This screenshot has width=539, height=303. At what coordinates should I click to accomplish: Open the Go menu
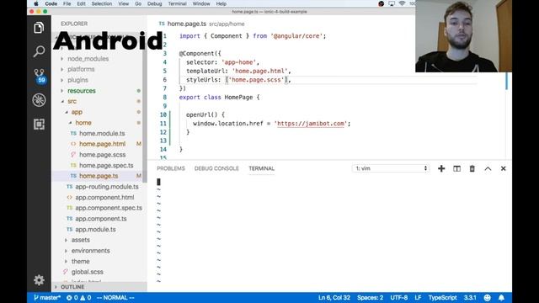138,3
